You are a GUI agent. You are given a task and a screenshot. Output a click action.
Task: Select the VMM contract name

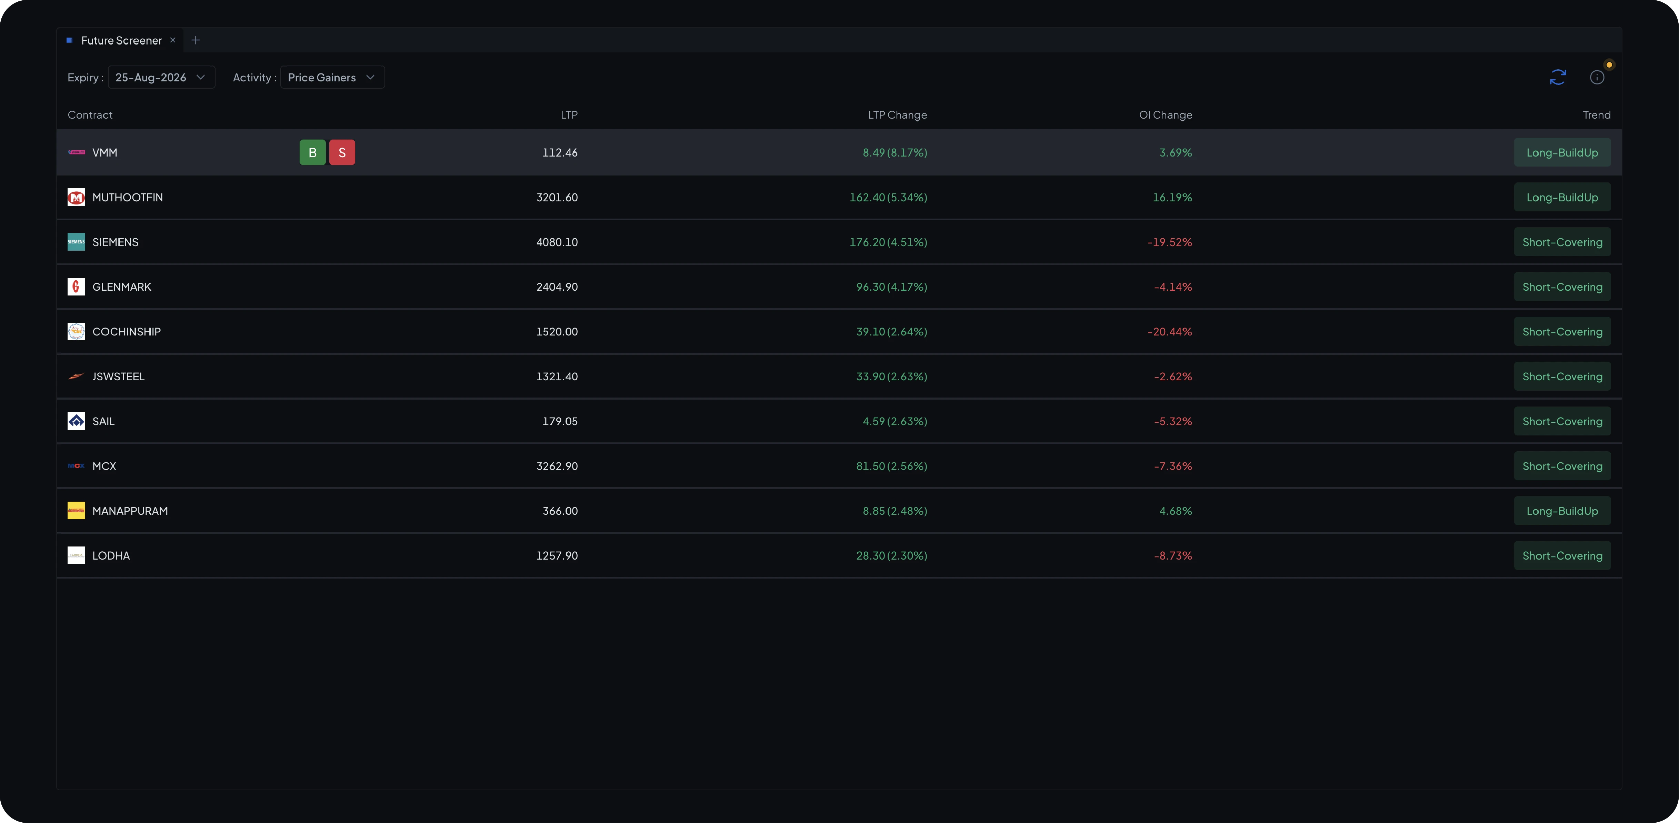[105, 152]
